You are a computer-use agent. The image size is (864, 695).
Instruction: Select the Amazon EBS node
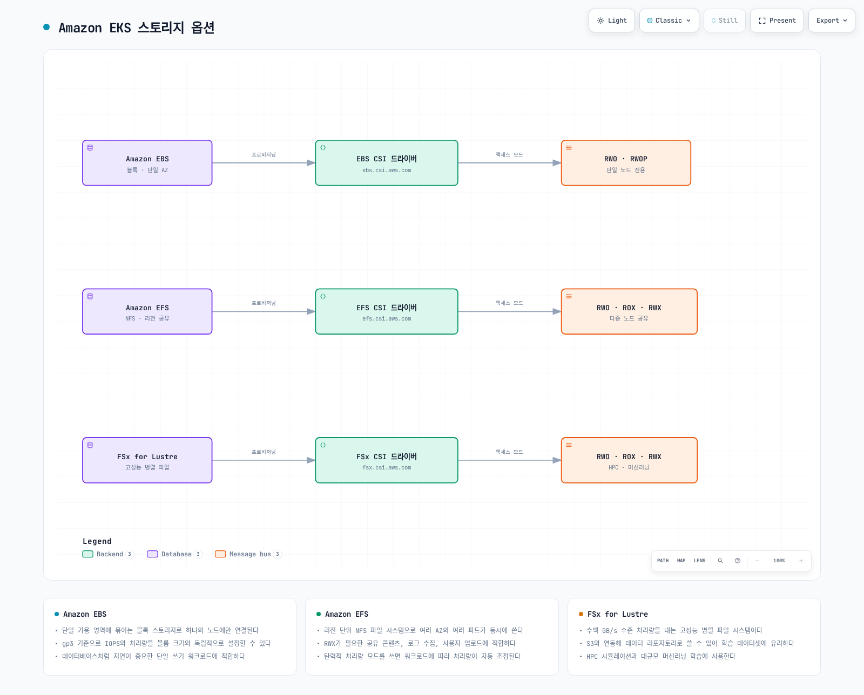click(147, 163)
